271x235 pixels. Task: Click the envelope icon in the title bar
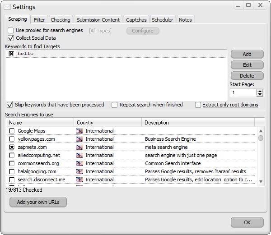coord(7,7)
